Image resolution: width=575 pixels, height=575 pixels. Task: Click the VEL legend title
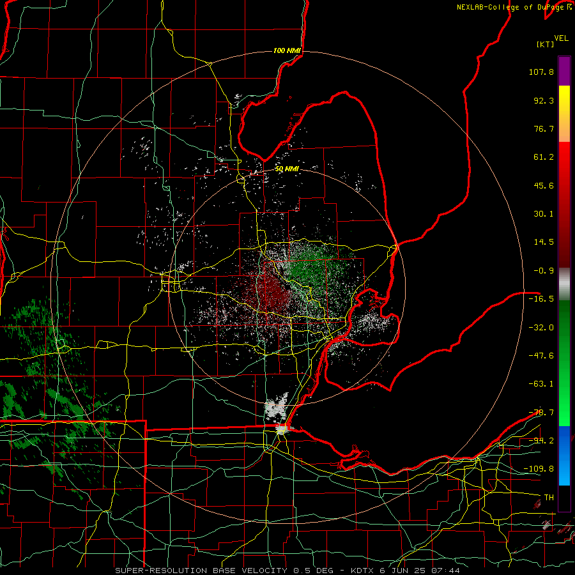click(562, 38)
